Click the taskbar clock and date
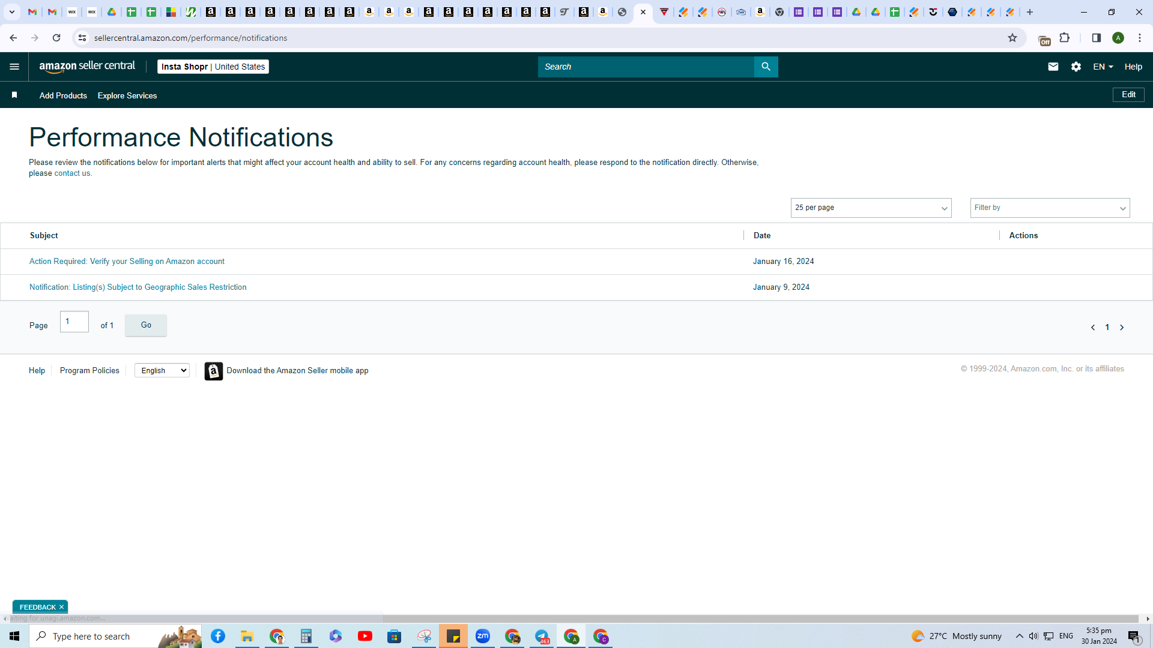This screenshot has width=1153, height=648. tap(1099, 636)
